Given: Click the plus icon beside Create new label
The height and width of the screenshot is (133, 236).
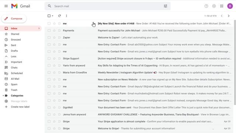Looking at the screenshot, I should [x=6, y=107].
